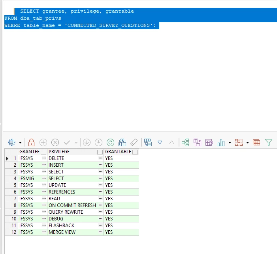The image size is (277, 254).
Task: Click the purple table export icon
Action: point(209,142)
